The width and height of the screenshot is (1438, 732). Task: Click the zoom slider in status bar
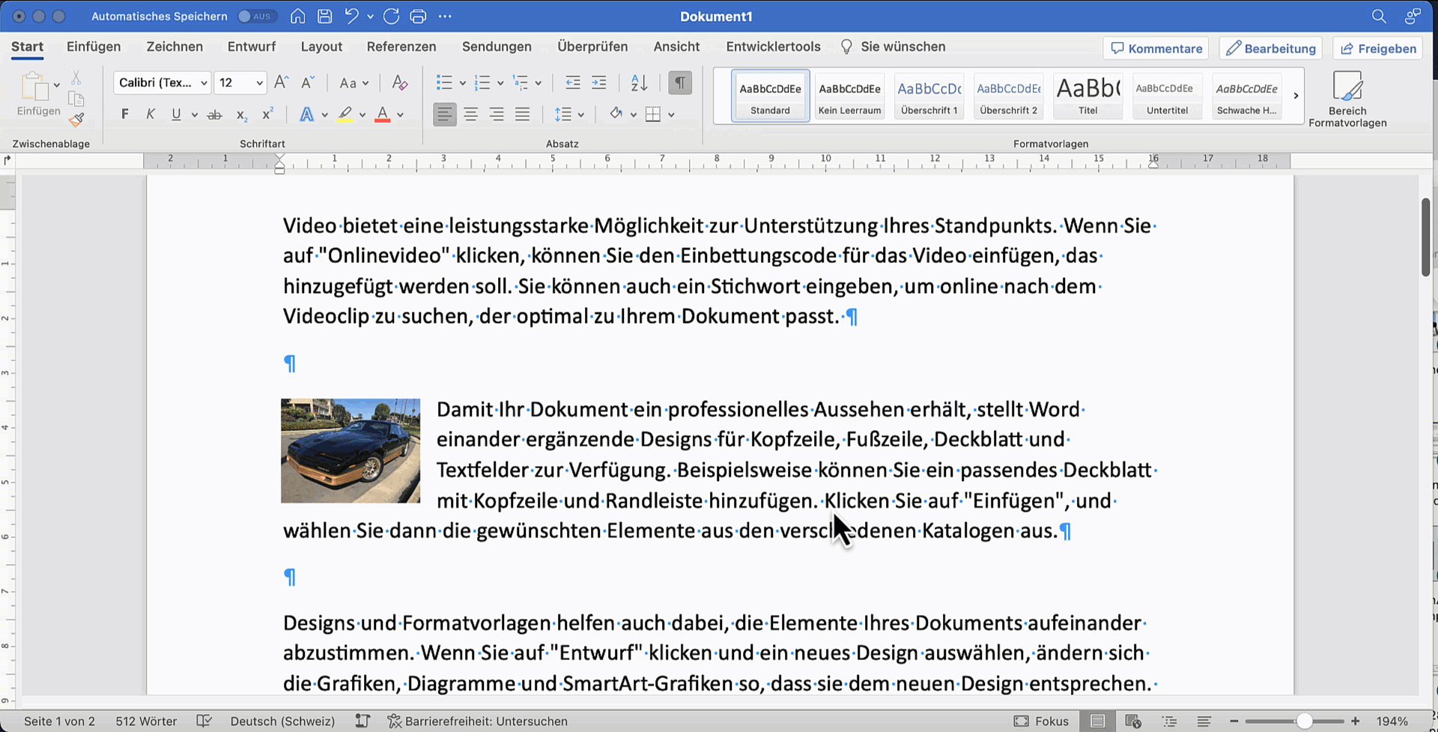pyautogui.click(x=1304, y=722)
